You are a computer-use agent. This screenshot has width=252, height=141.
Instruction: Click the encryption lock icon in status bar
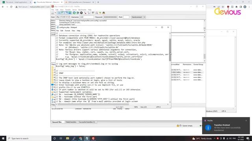coord(178,126)
